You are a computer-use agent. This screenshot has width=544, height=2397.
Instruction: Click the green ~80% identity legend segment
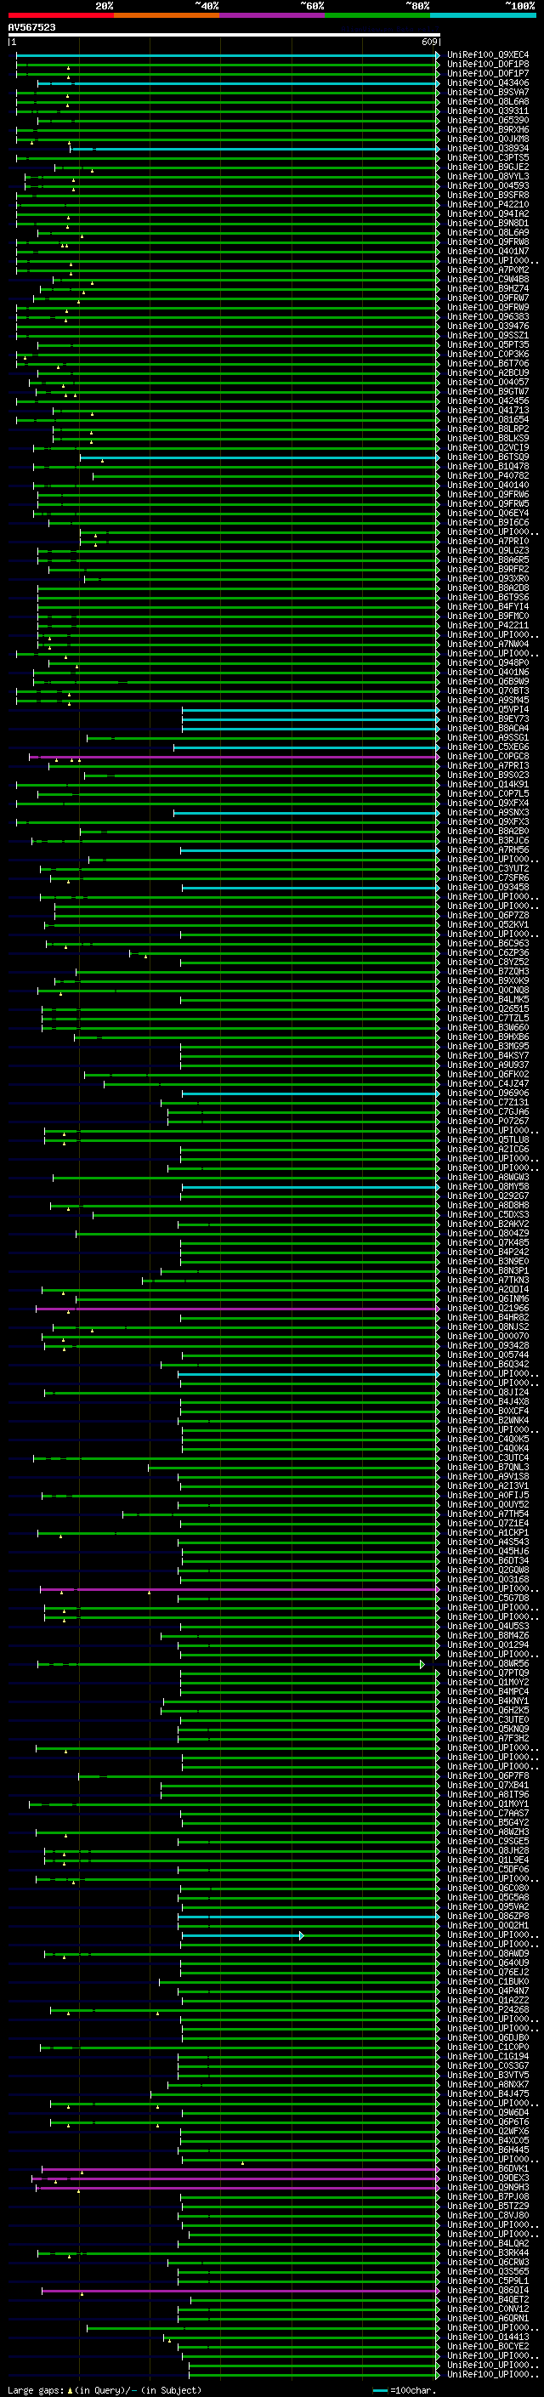tap(377, 15)
